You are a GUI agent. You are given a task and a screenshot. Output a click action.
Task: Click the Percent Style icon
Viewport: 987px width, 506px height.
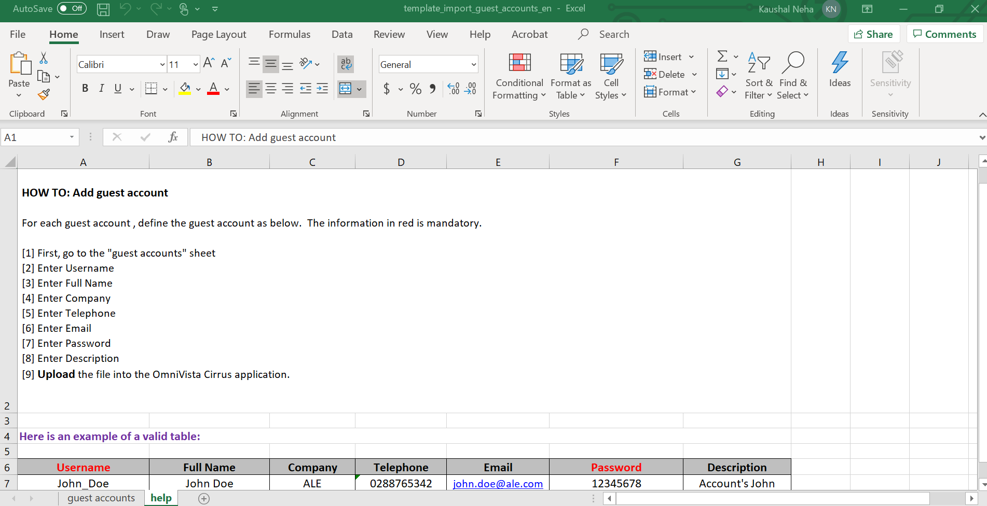click(x=415, y=89)
